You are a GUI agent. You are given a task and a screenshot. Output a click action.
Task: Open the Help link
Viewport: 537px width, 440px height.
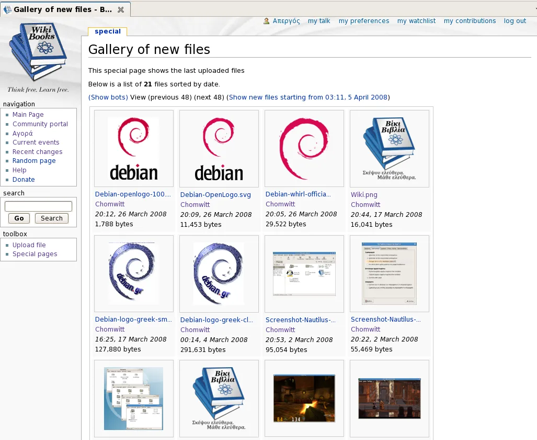click(19, 170)
